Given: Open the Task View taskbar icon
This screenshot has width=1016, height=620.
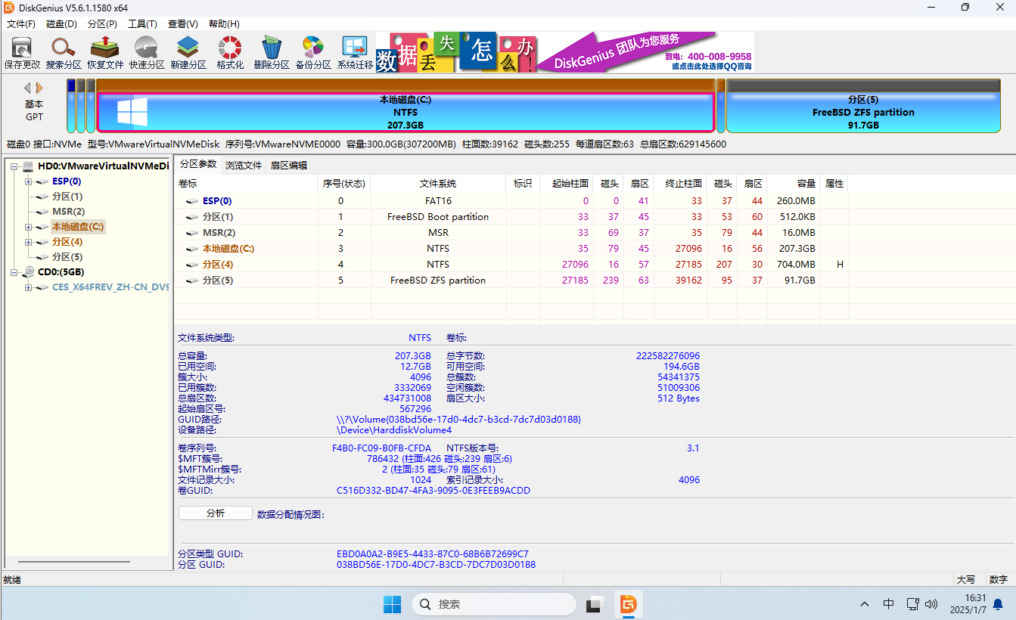Looking at the screenshot, I should (595, 604).
